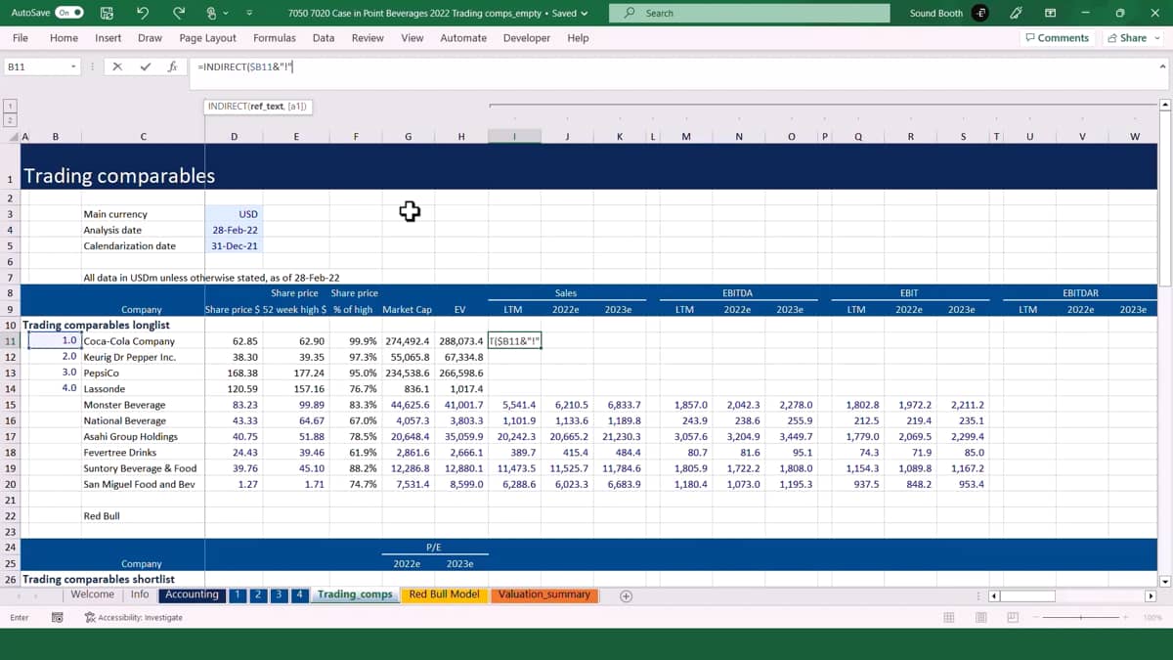1173x660 pixels.
Task: Click the Coca-Cola Company cell
Action: coord(143,341)
